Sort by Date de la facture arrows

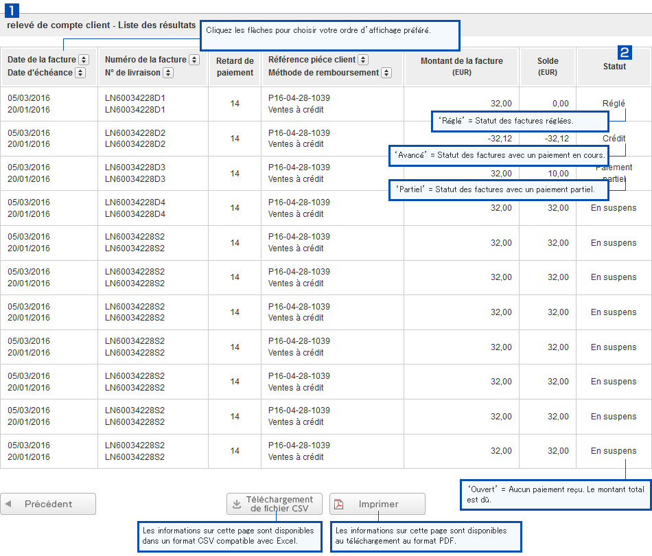pyautogui.click(x=84, y=60)
